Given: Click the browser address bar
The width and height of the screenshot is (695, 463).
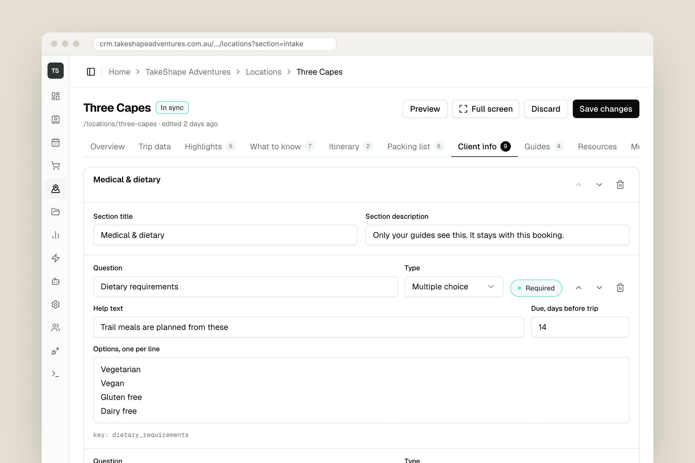Looking at the screenshot, I should (x=215, y=44).
